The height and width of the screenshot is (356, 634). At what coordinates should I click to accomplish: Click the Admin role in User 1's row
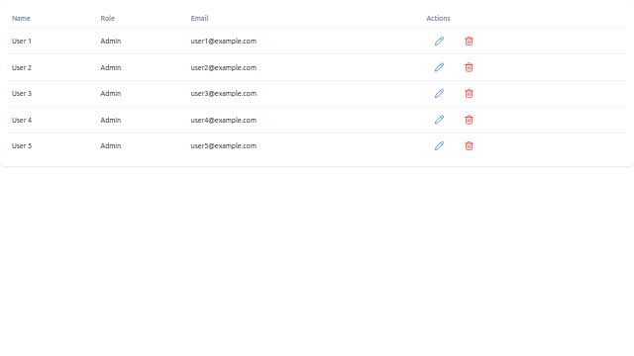[x=111, y=41]
